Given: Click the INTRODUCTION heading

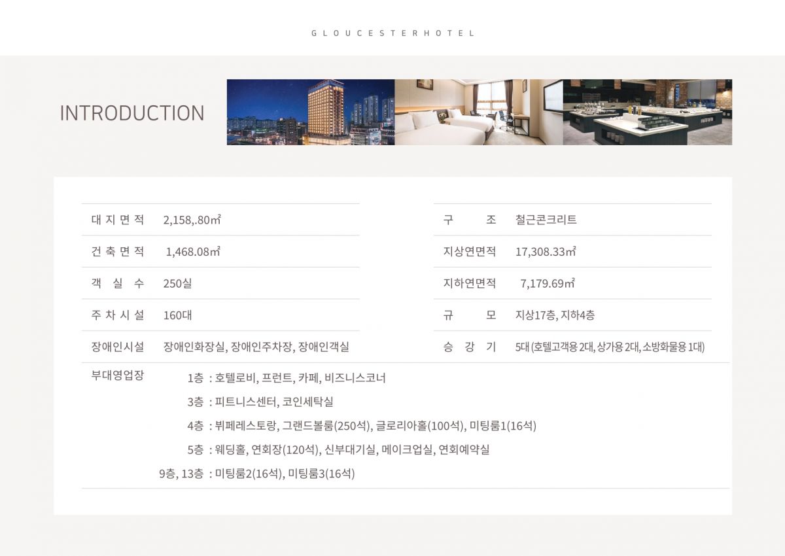Looking at the screenshot, I should pyautogui.click(x=132, y=113).
